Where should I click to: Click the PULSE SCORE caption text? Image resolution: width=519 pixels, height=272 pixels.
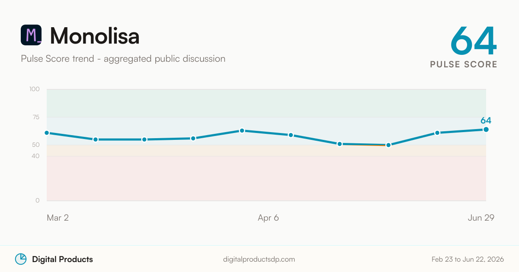pyautogui.click(x=464, y=64)
